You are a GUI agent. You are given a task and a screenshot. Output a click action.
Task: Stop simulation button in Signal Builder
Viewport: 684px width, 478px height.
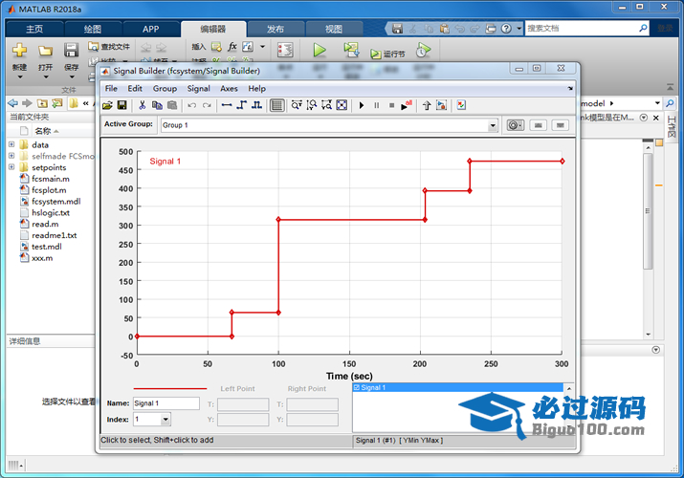(x=391, y=105)
